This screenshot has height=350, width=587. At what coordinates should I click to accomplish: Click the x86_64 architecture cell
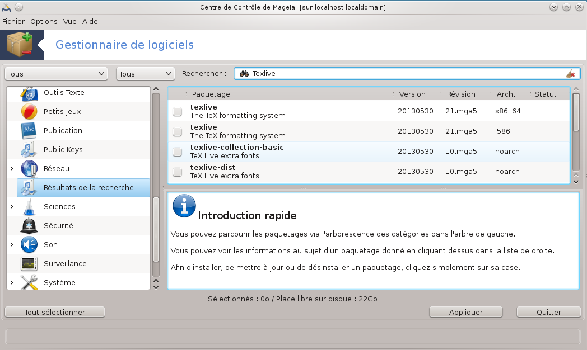coord(507,111)
